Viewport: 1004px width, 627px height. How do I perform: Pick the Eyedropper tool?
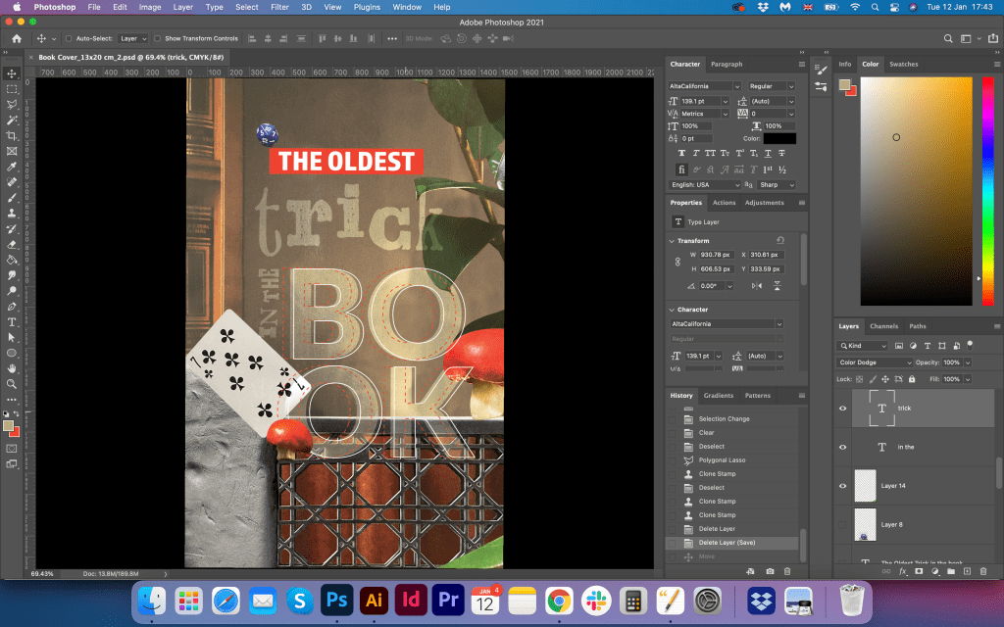pyautogui.click(x=12, y=167)
